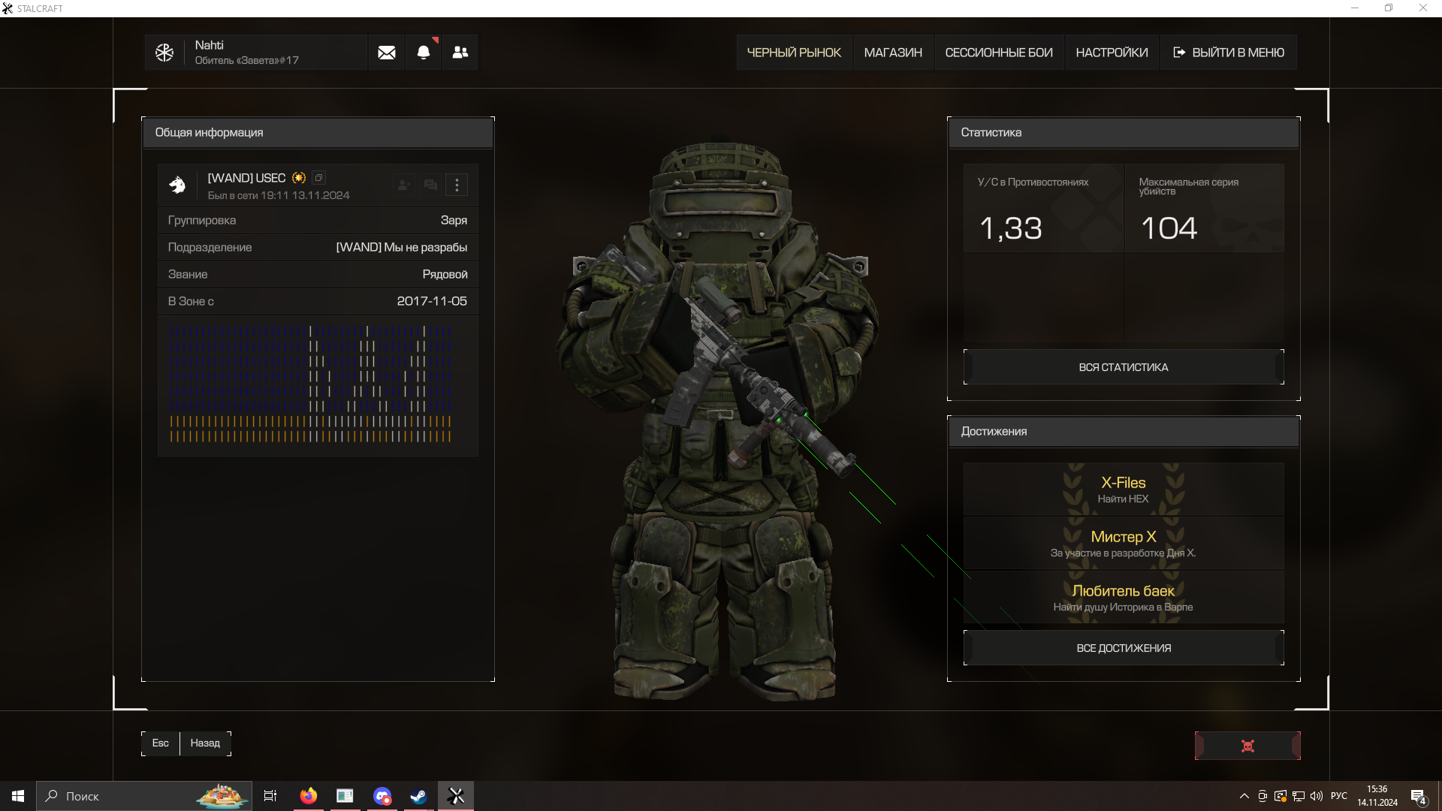This screenshot has width=1442, height=811.
Task: Click the Звание value Рядовой
Action: click(445, 274)
